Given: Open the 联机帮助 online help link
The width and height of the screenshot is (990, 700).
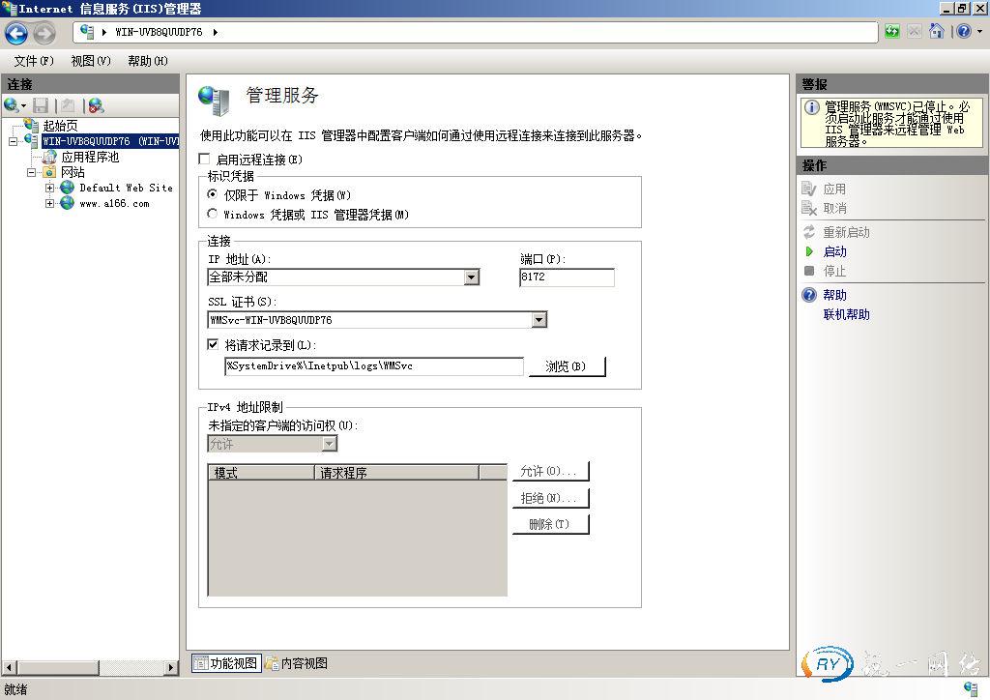Looking at the screenshot, I should pyautogui.click(x=846, y=314).
